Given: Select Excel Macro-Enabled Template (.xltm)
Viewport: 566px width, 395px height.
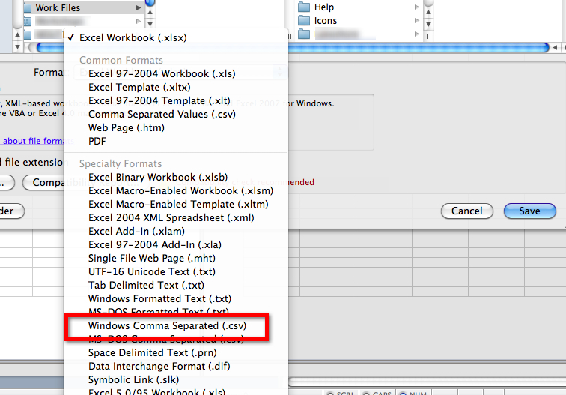Looking at the screenshot, I should [x=178, y=204].
